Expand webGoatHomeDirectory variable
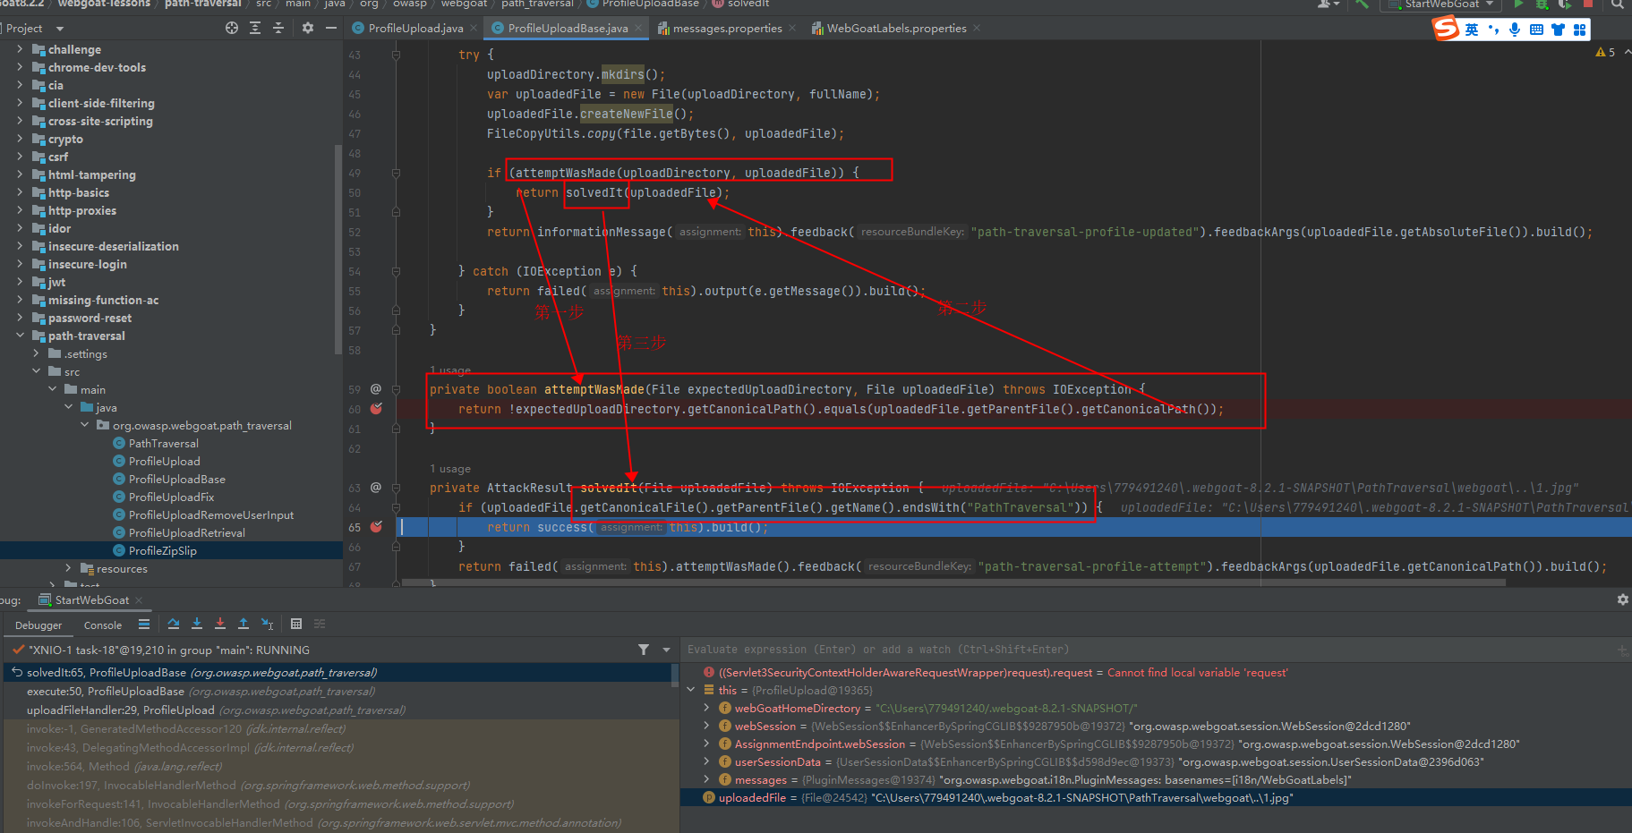 (x=706, y=708)
